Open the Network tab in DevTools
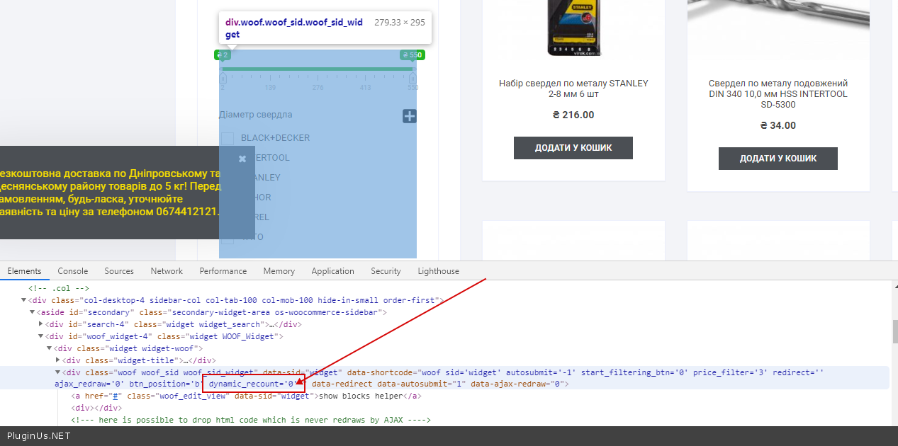898x446 pixels. click(167, 271)
